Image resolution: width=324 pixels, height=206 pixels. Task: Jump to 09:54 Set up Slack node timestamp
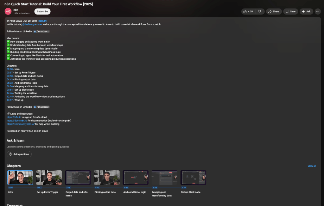10,90
